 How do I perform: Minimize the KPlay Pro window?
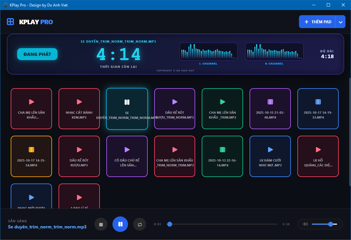pyautogui.click(x=314, y=5)
